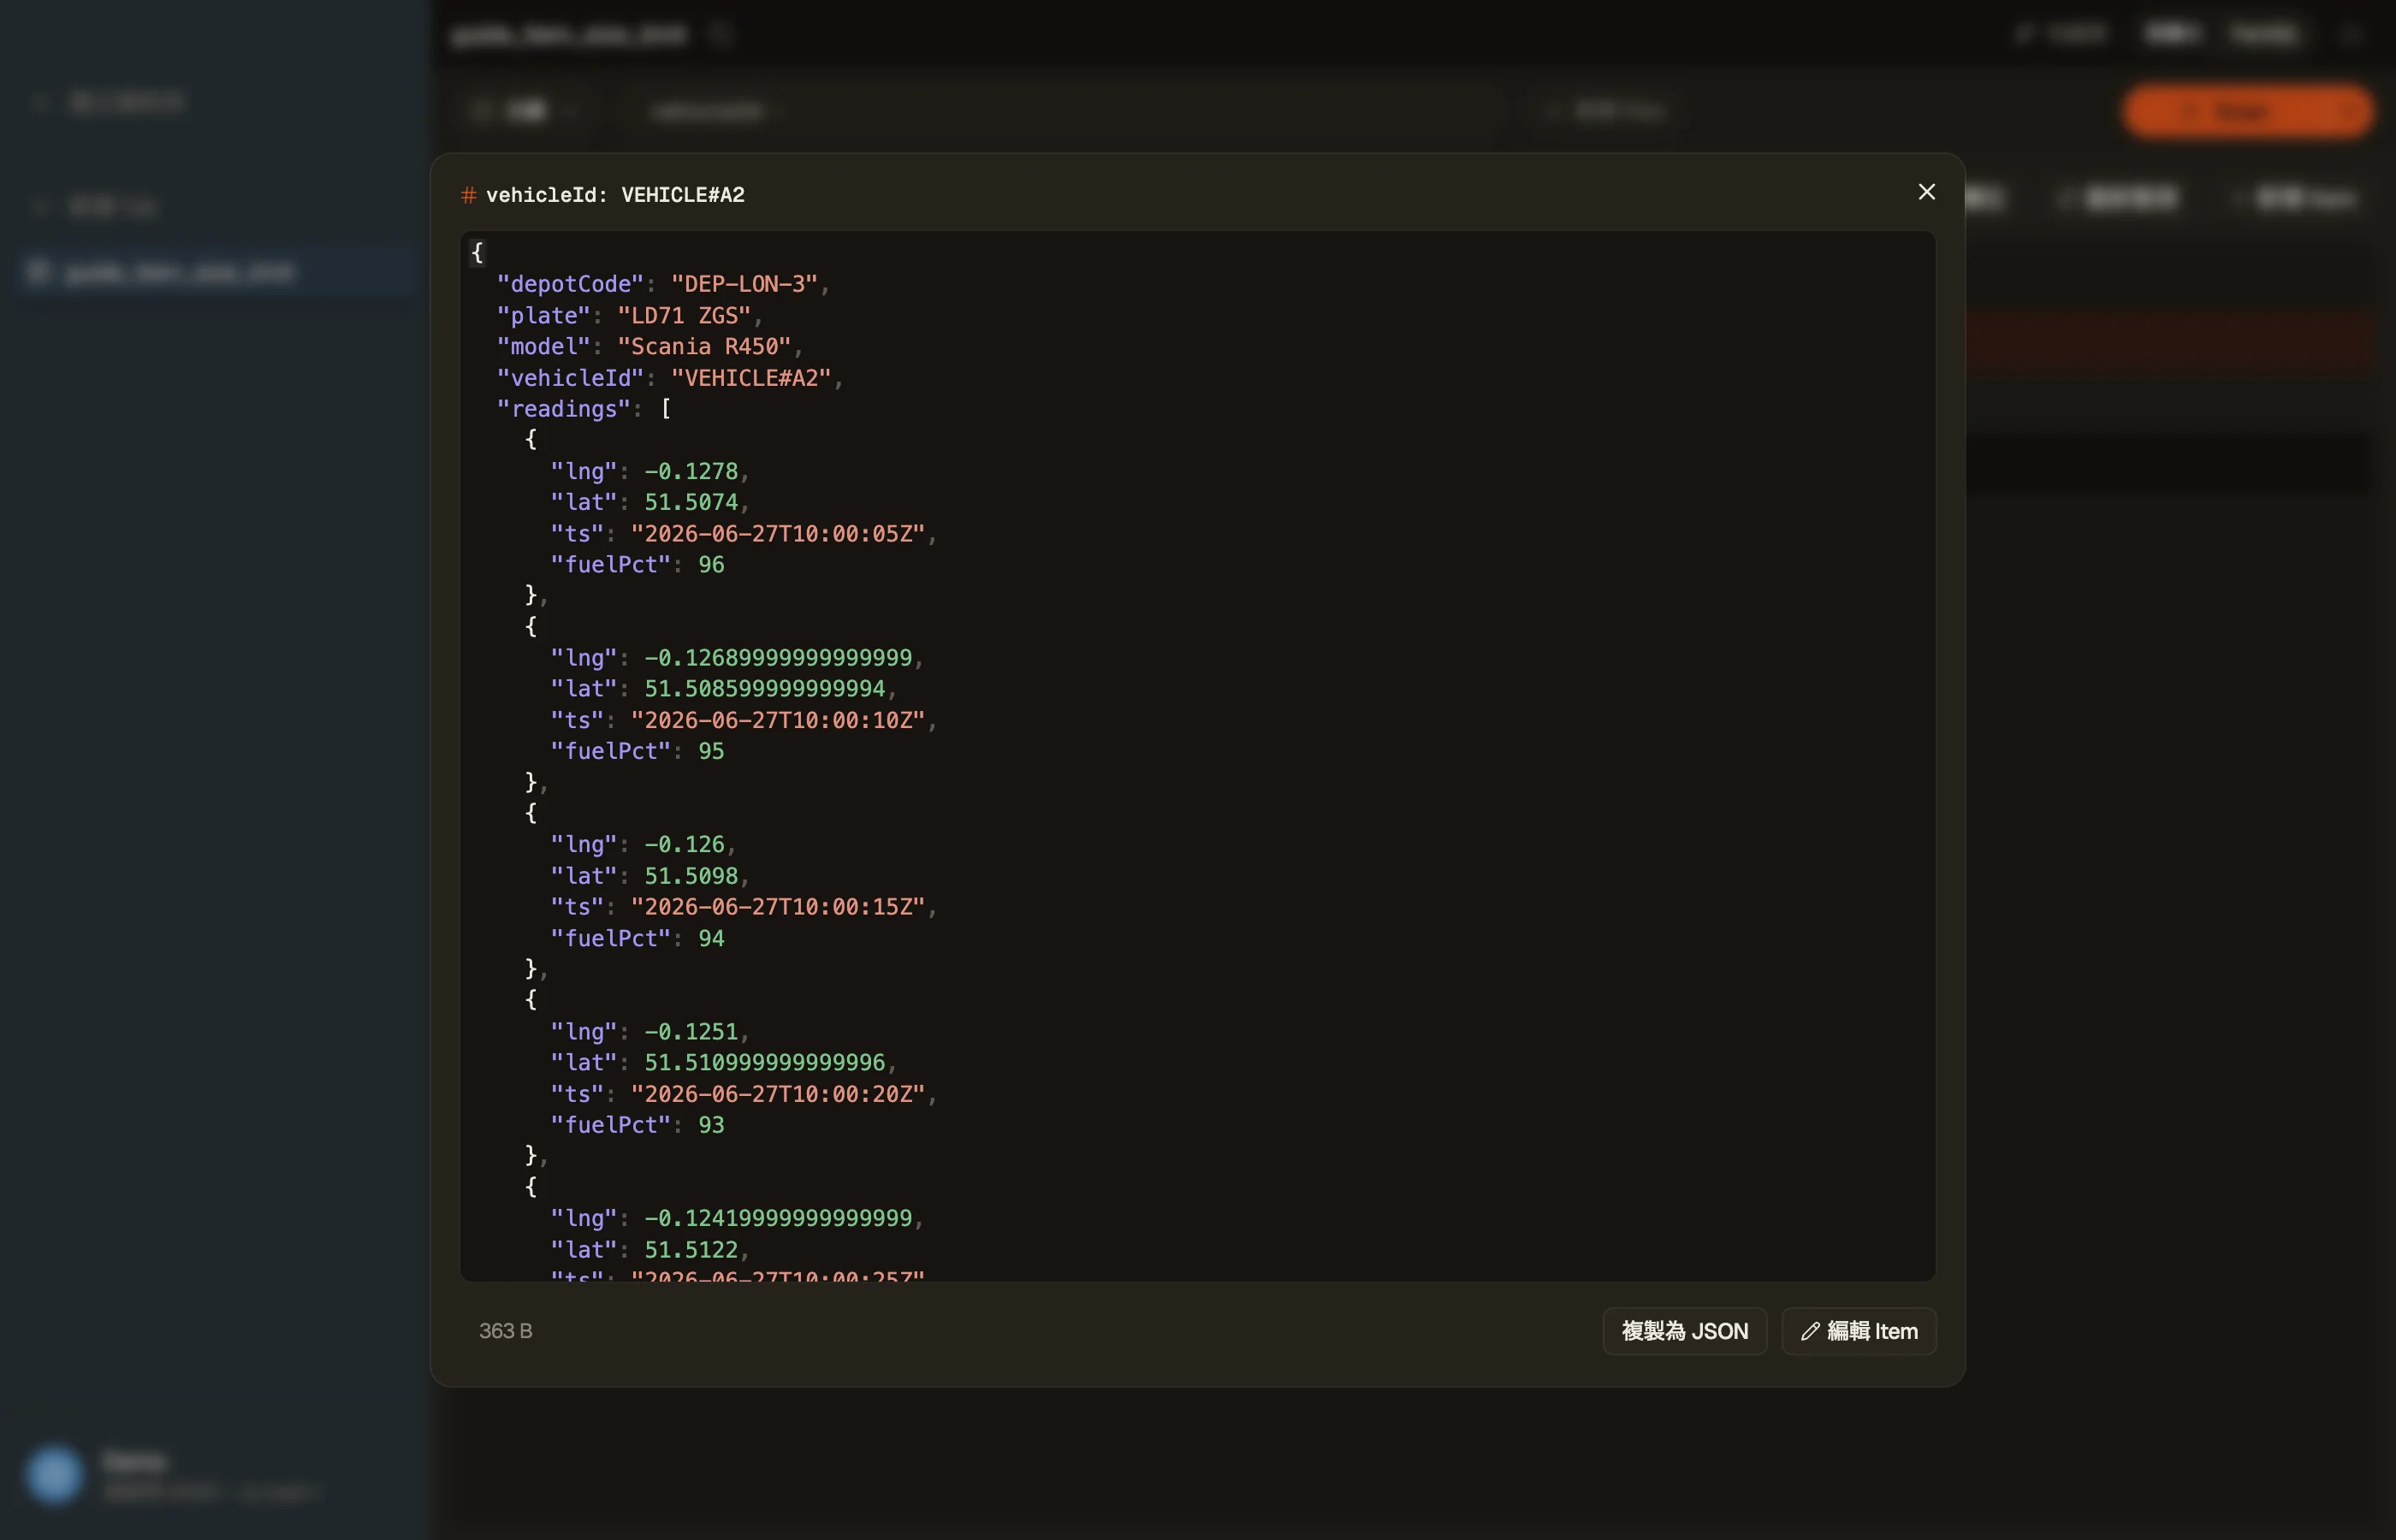Click the 複製為 JSON button

[1684, 1331]
